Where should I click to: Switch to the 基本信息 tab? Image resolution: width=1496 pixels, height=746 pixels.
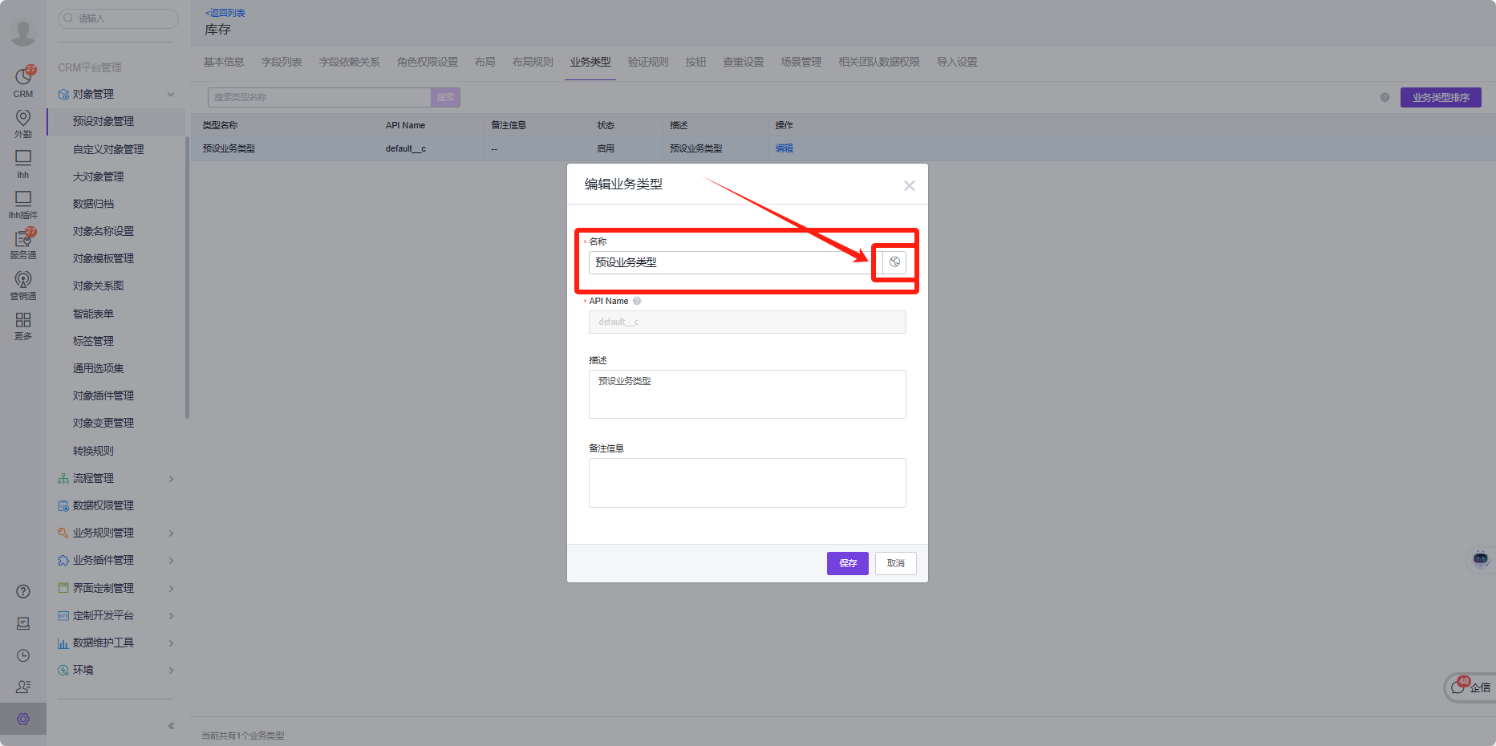pyautogui.click(x=224, y=62)
